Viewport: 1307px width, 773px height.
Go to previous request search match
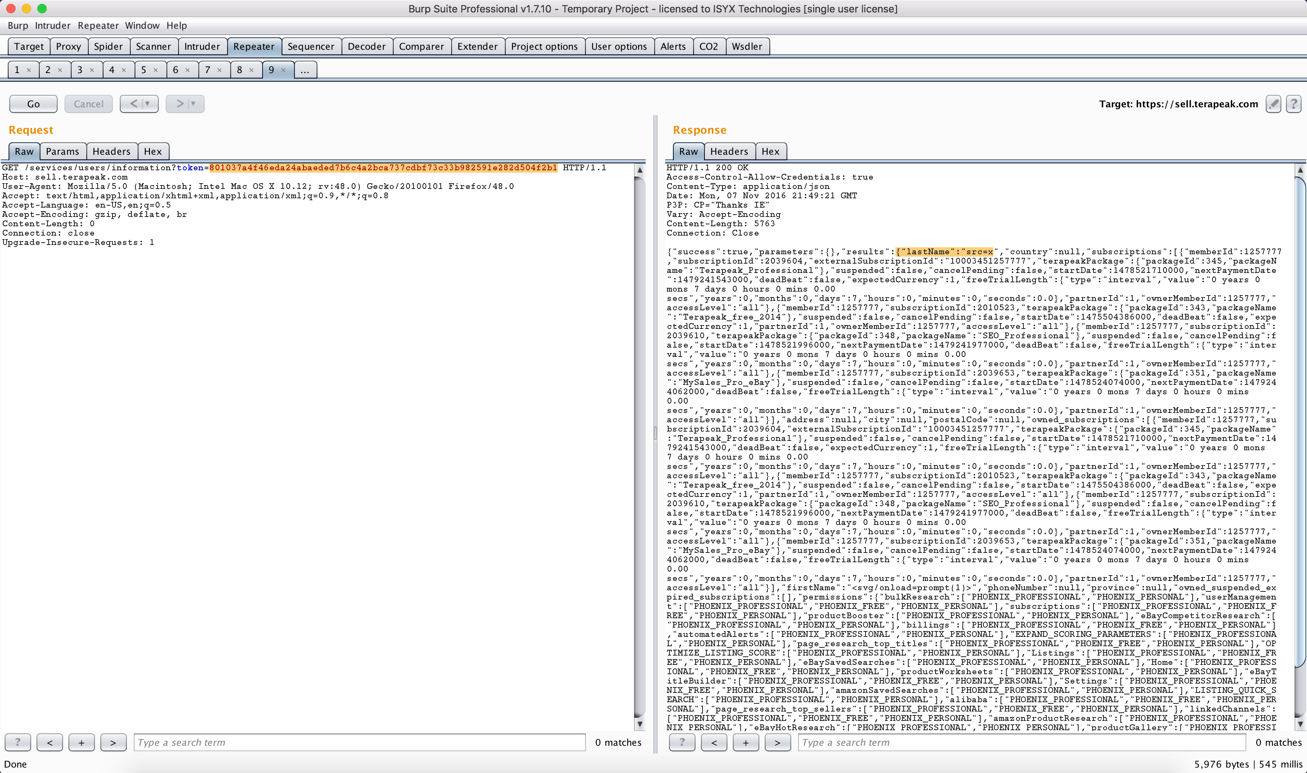(x=49, y=742)
